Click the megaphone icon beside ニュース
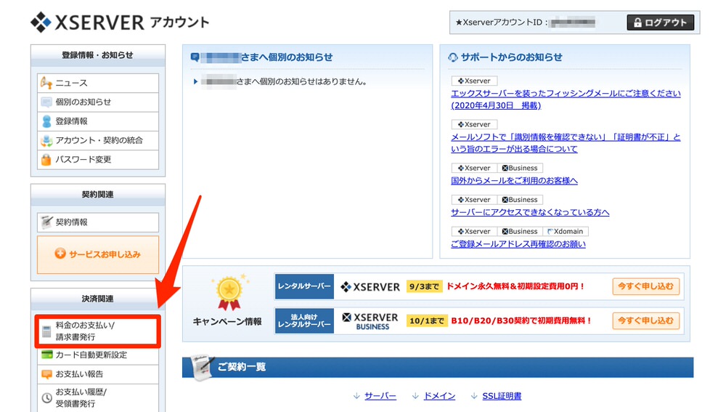The image size is (726, 412). tap(46, 83)
